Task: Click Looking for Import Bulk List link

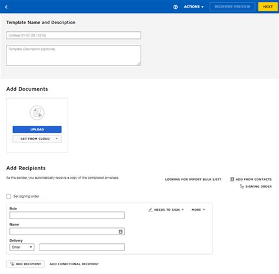Action: 193,180
